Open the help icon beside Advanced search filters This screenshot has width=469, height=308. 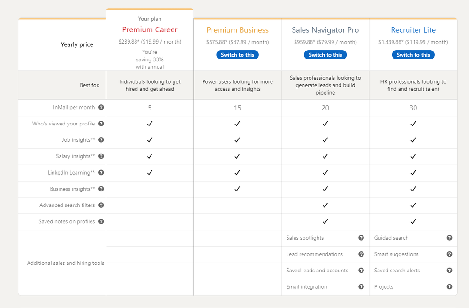pos(101,205)
